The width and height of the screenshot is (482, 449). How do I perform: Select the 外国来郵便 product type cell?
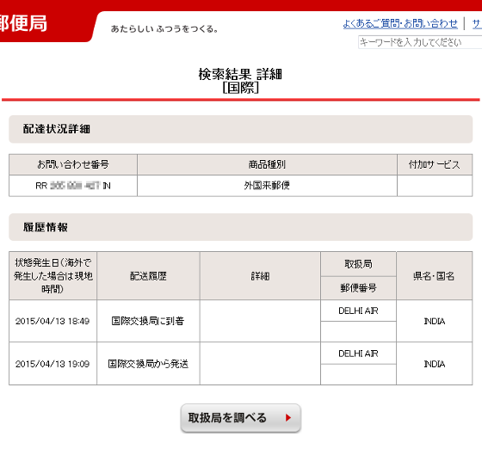coord(267,186)
